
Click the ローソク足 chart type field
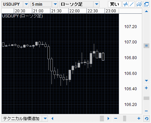point(76,4)
